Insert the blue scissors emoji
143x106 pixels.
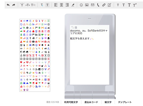point(27,38)
